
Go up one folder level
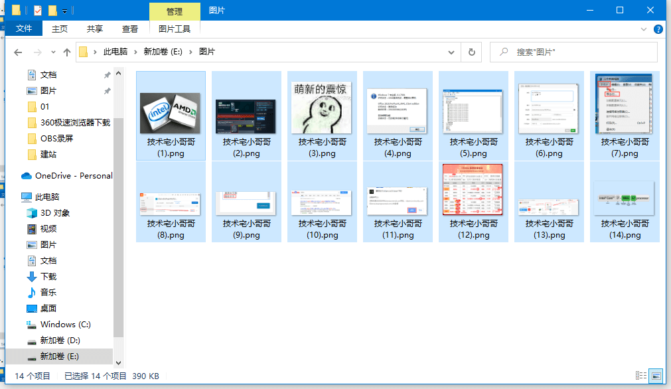tap(67, 52)
